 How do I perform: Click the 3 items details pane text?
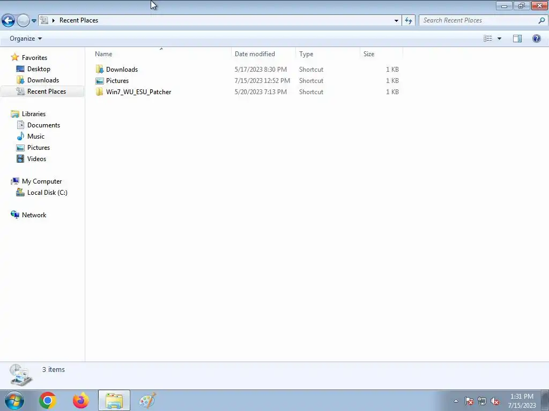[54, 369]
